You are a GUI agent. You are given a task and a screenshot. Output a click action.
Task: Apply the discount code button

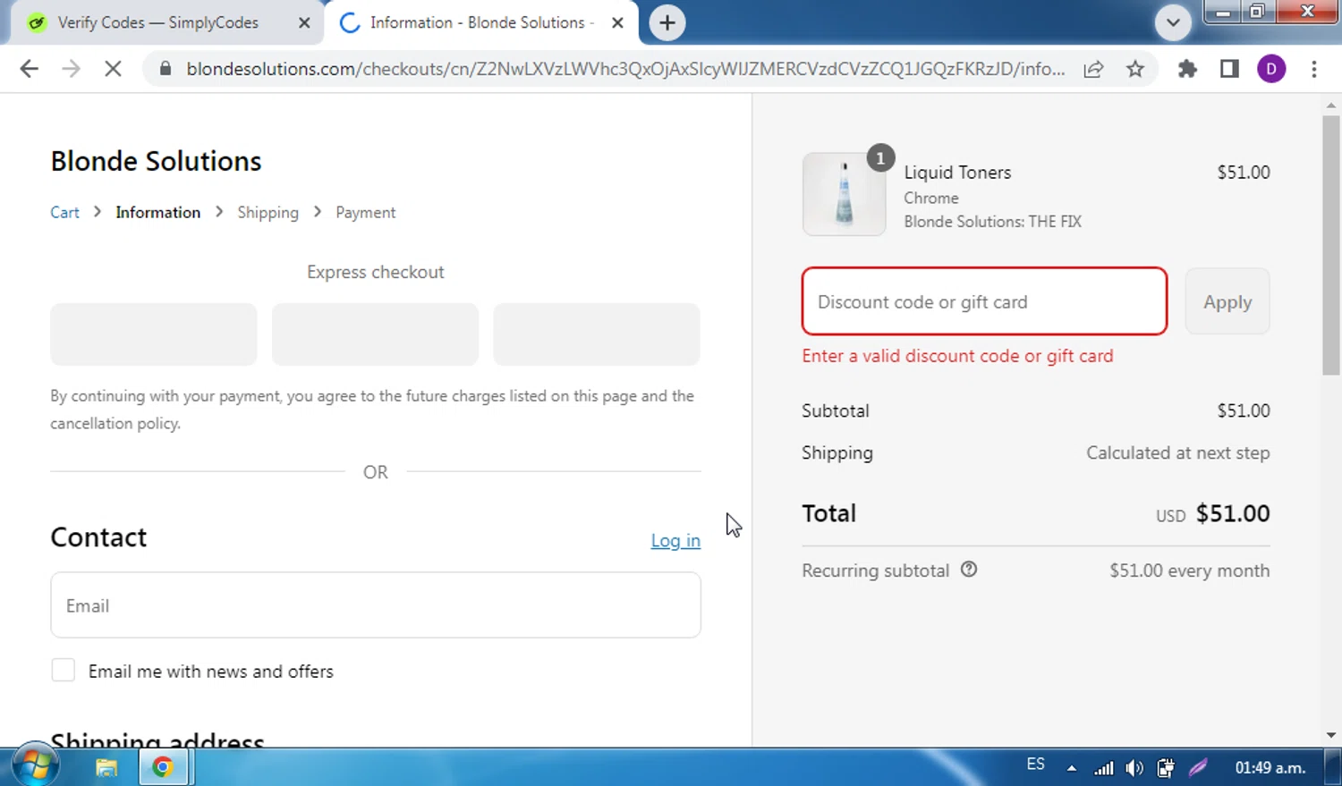(1227, 301)
